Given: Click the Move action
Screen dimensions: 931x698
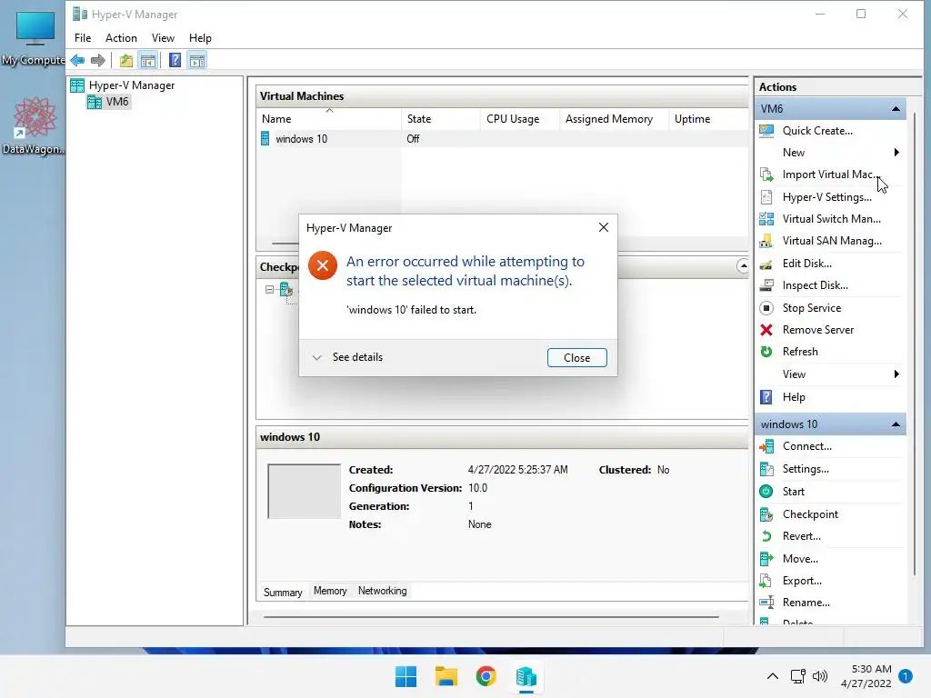Looking at the screenshot, I should [x=800, y=559].
